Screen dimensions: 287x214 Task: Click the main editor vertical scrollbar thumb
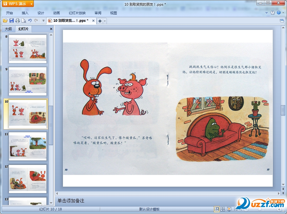click(x=283, y=110)
